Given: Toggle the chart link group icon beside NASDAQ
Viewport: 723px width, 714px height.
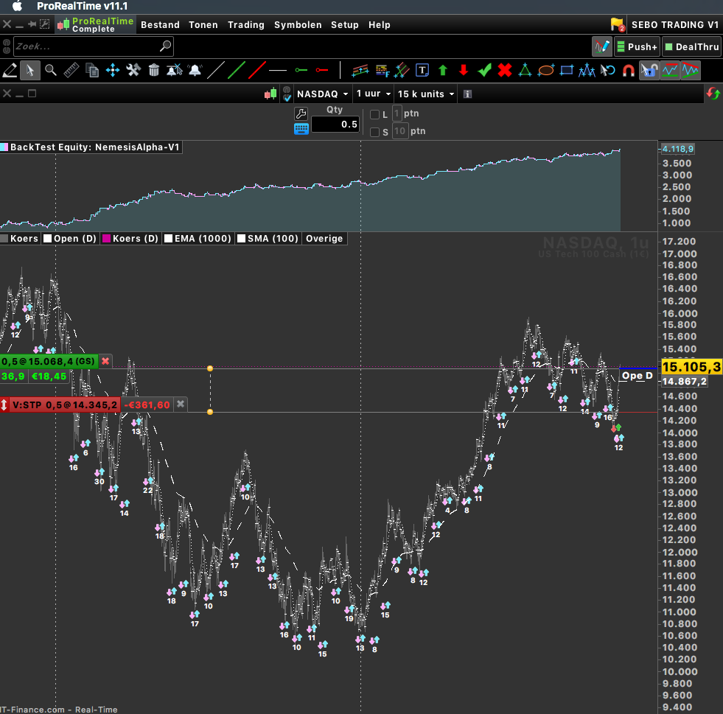Looking at the screenshot, I should [x=287, y=94].
